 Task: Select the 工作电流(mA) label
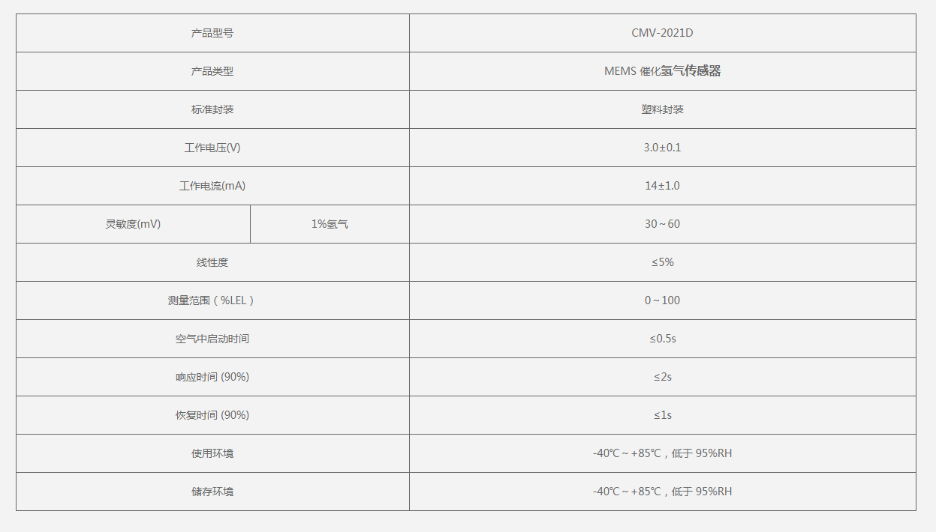pos(212,186)
